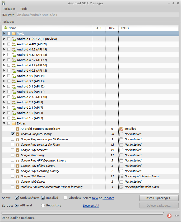Click the Name column header
Viewport: 181px width, 222px height.
click(47, 28)
